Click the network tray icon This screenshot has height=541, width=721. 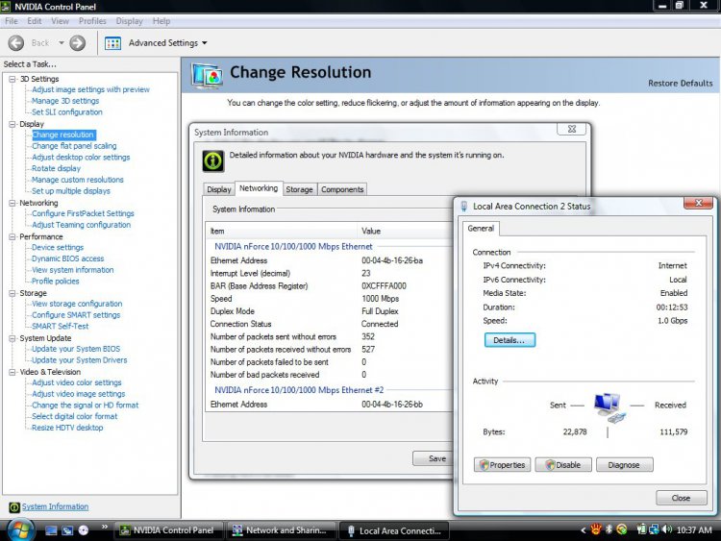pos(654,530)
